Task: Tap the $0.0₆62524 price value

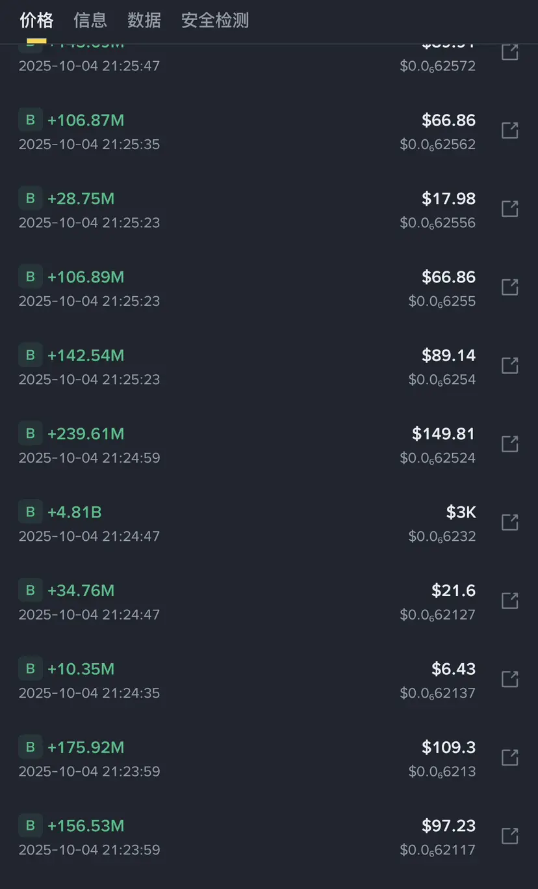Action: pos(438,458)
